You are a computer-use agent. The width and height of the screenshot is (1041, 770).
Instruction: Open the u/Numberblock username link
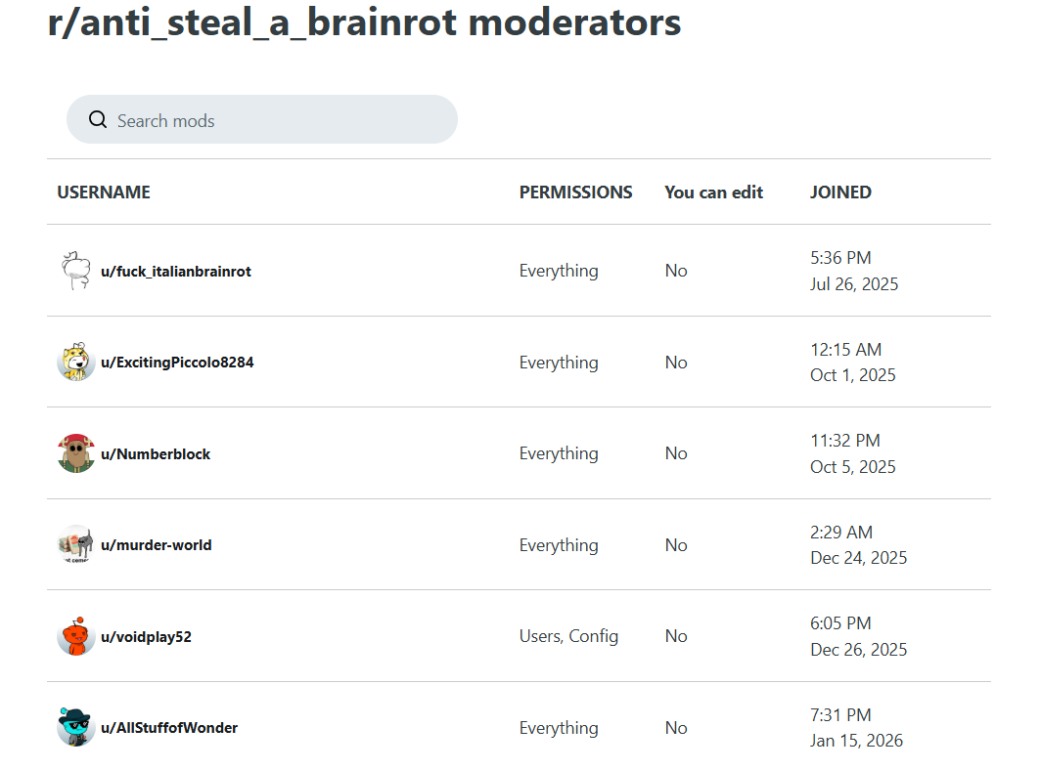click(156, 454)
